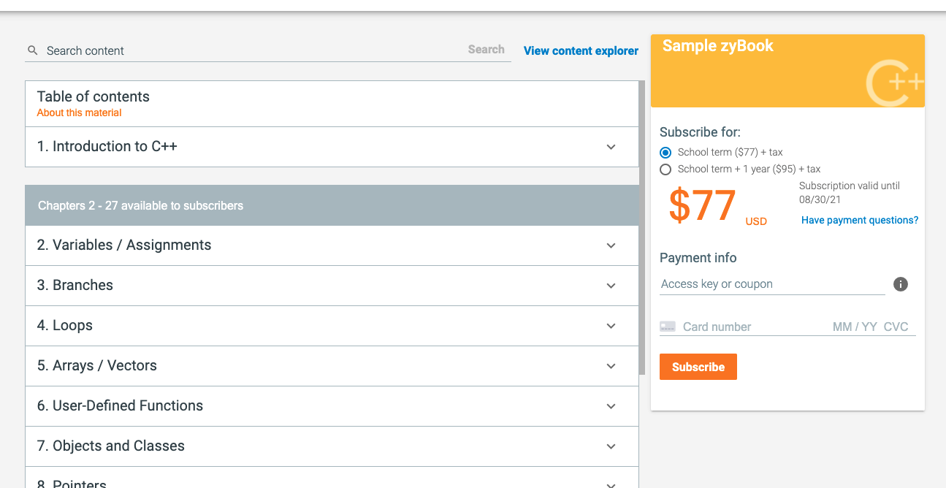Click the Search button
Viewport: 946px width, 488px height.
coord(486,50)
